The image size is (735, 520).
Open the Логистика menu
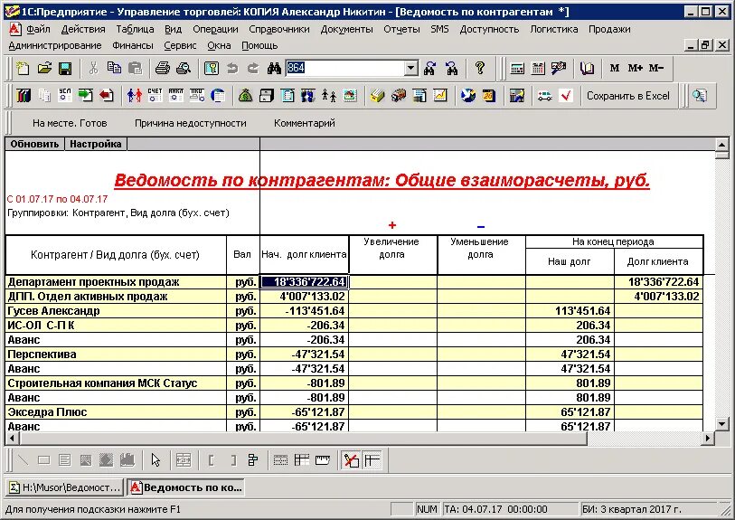click(x=553, y=29)
